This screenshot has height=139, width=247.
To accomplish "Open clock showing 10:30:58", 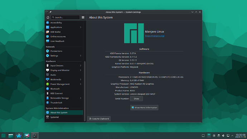I will click(x=241, y=135).
